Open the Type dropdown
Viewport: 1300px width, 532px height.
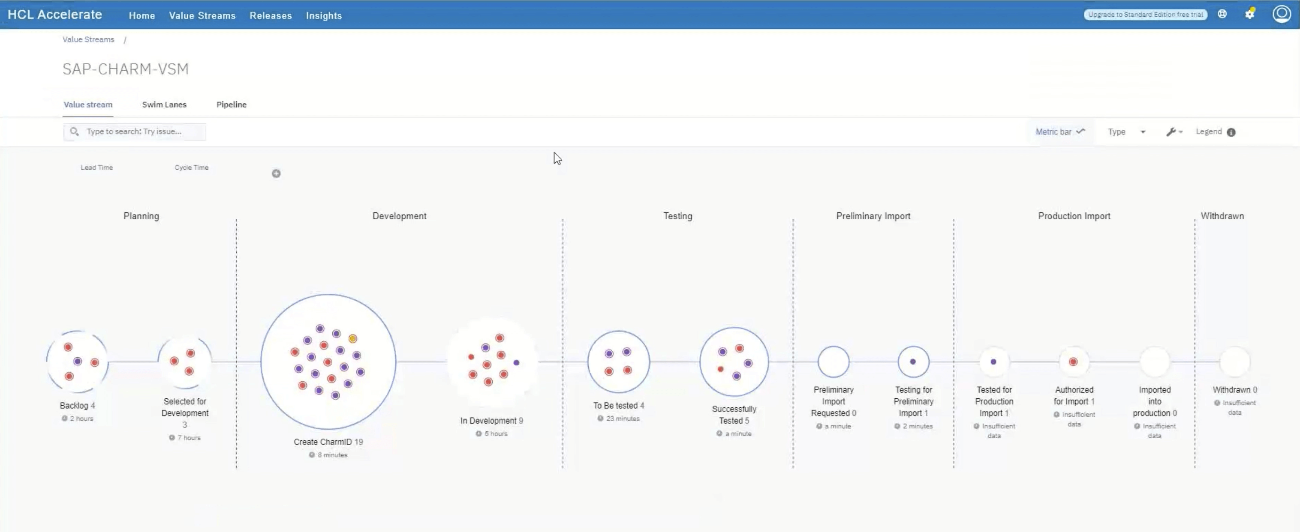coord(1126,132)
